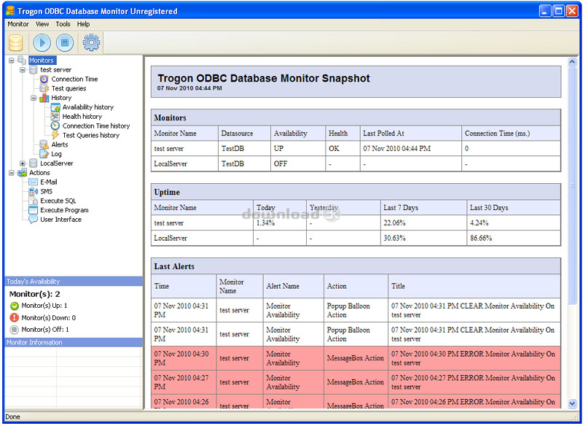Screen dimensions: 583x426
Task: Select the test server tree item
Action: pos(56,69)
